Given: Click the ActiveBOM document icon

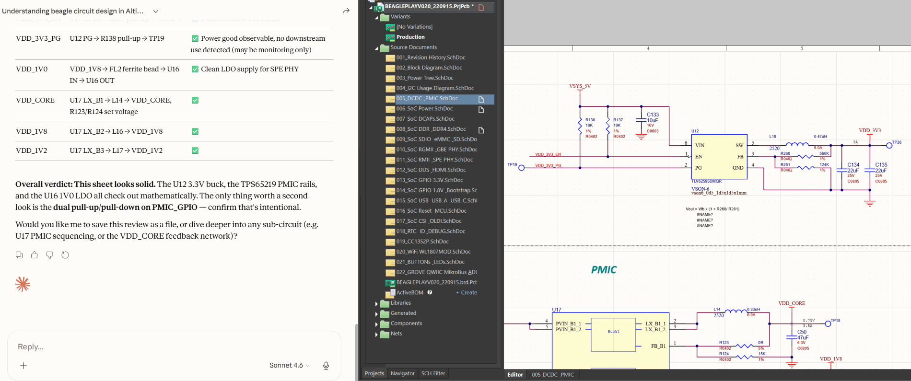Looking at the screenshot, I should [x=390, y=293].
